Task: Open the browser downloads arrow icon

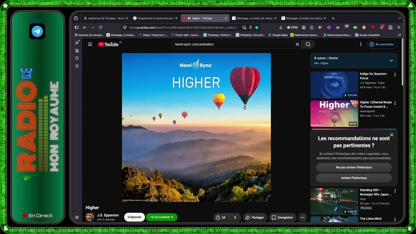Action: (281, 28)
